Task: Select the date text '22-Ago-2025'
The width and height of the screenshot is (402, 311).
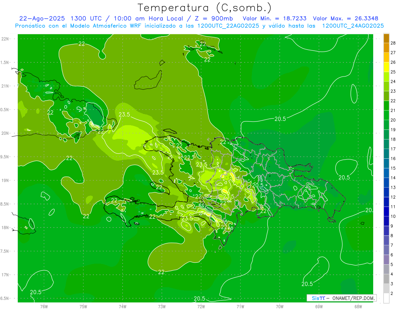Action: click(x=42, y=18)
